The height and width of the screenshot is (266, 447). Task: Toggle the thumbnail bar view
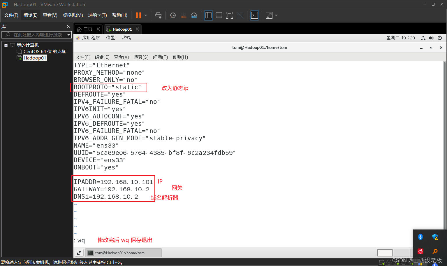[219, 15]
